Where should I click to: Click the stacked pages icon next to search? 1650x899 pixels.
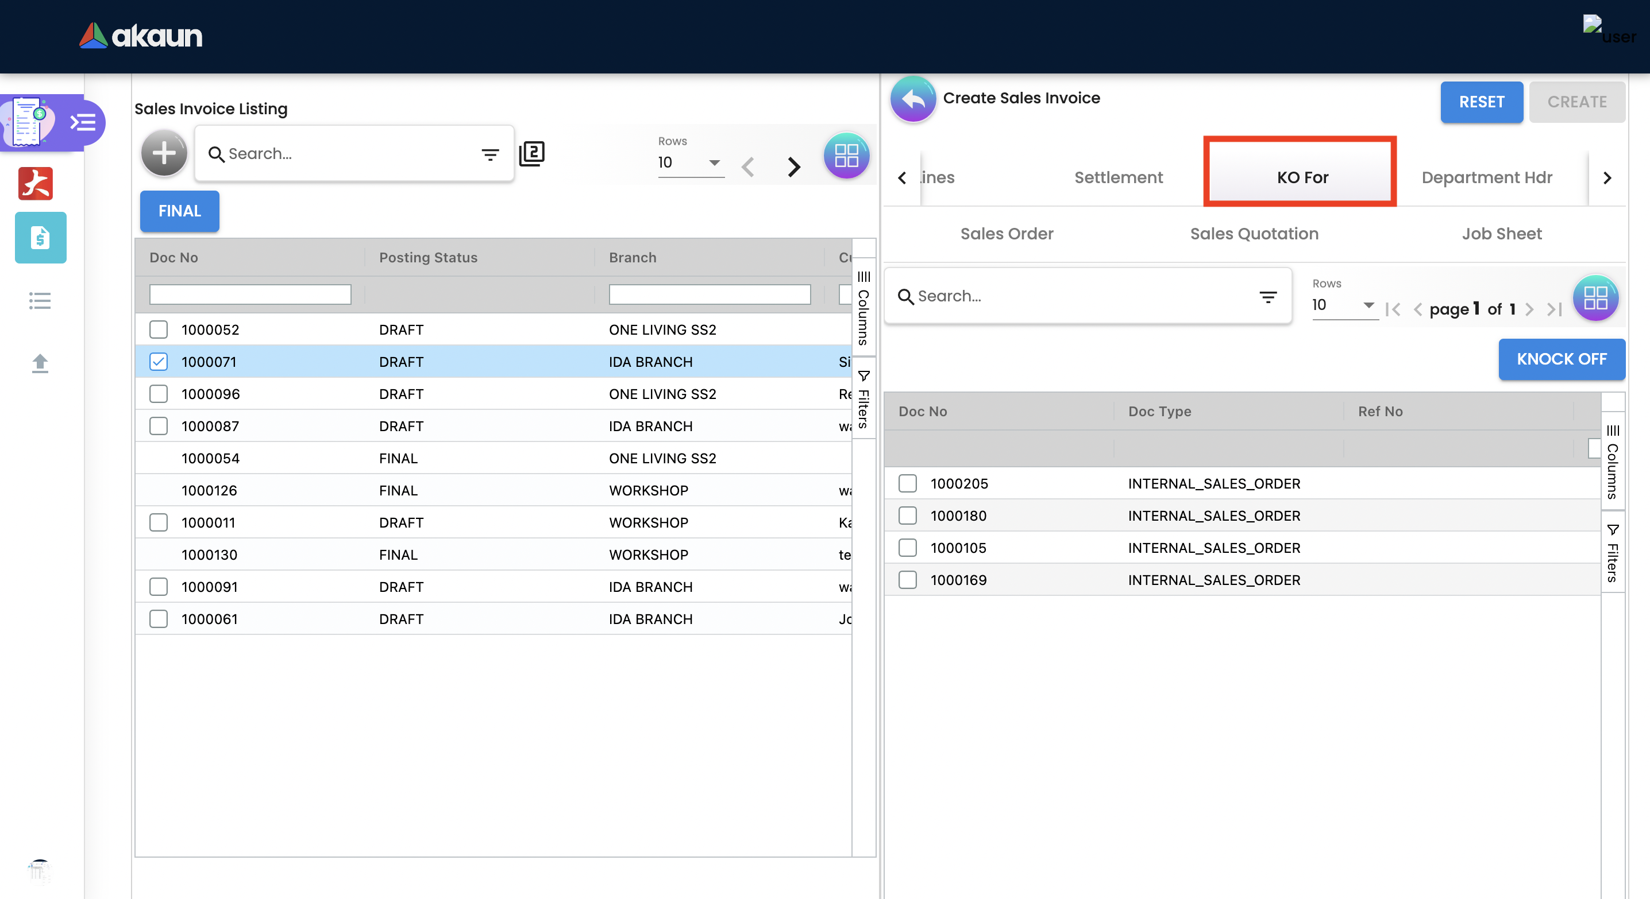pyautogui.click(x=531, y=154)
